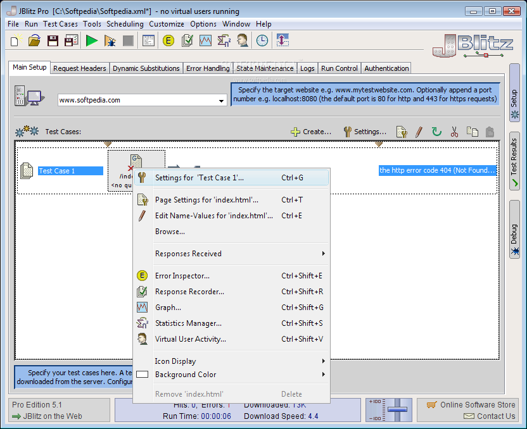The width and height of the screenshot is (527, 429).
Task: Switch to the Dynamic Substitutions tab
Action: pyautogui.click(x=146, y=68)
